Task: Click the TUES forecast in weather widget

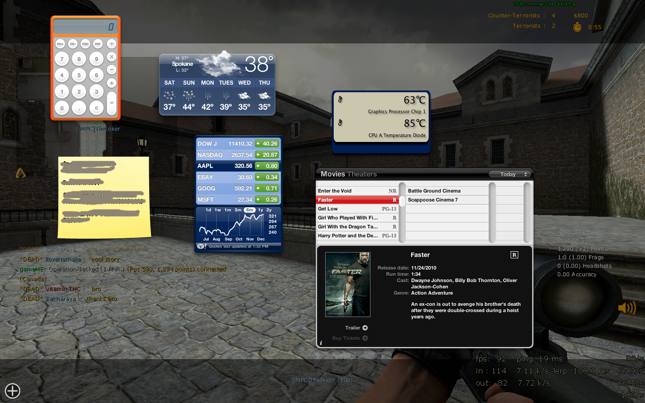Action: [226, 95]
